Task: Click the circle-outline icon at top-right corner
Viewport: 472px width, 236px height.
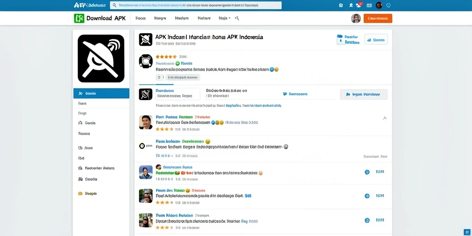Action: click(388, 5)
